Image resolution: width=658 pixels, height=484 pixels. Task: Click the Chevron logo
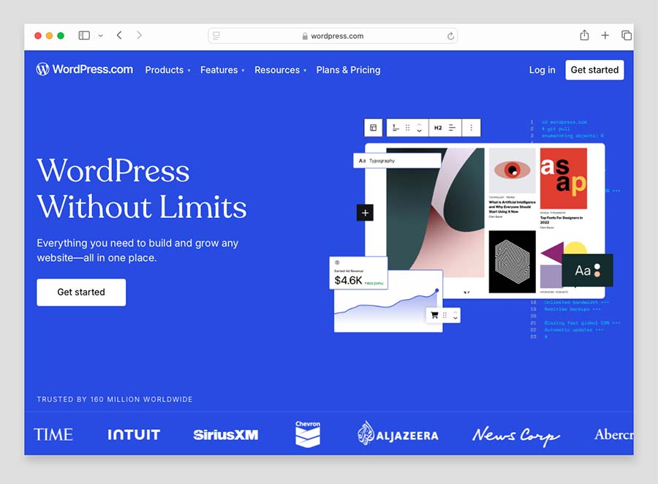tap(308, 434)
